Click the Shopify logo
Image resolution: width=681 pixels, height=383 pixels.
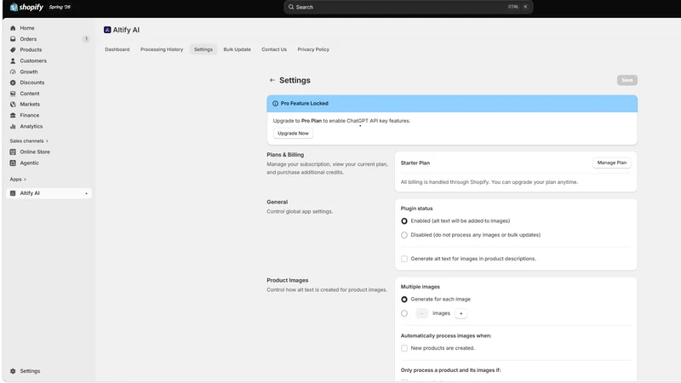[26, 7]
